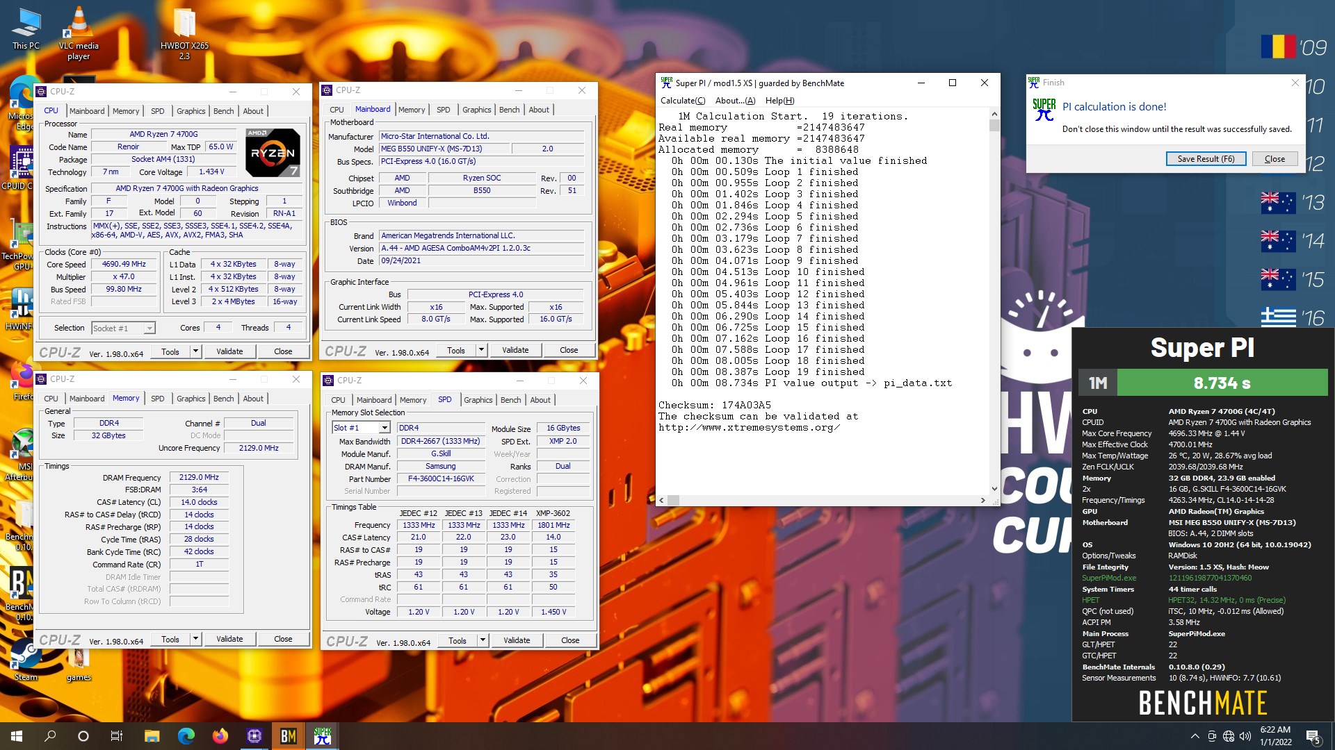Screen dimensions: 1335x750
Task: Expand Tools arrow in CPU-Z SPD window
Action: point(483,640)
